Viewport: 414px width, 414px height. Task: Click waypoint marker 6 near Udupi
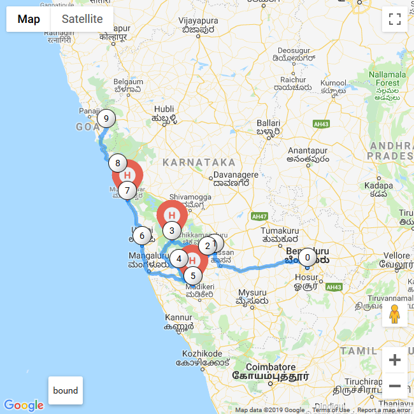click(x=142, y=236)
